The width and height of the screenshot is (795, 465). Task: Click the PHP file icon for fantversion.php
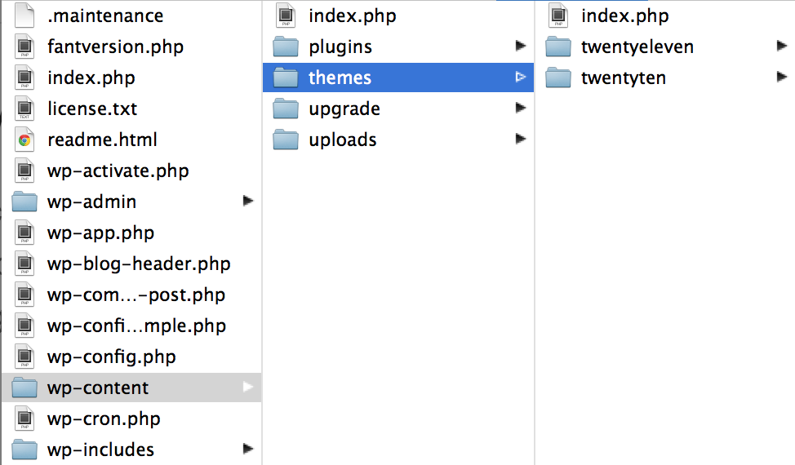point(24,47)
